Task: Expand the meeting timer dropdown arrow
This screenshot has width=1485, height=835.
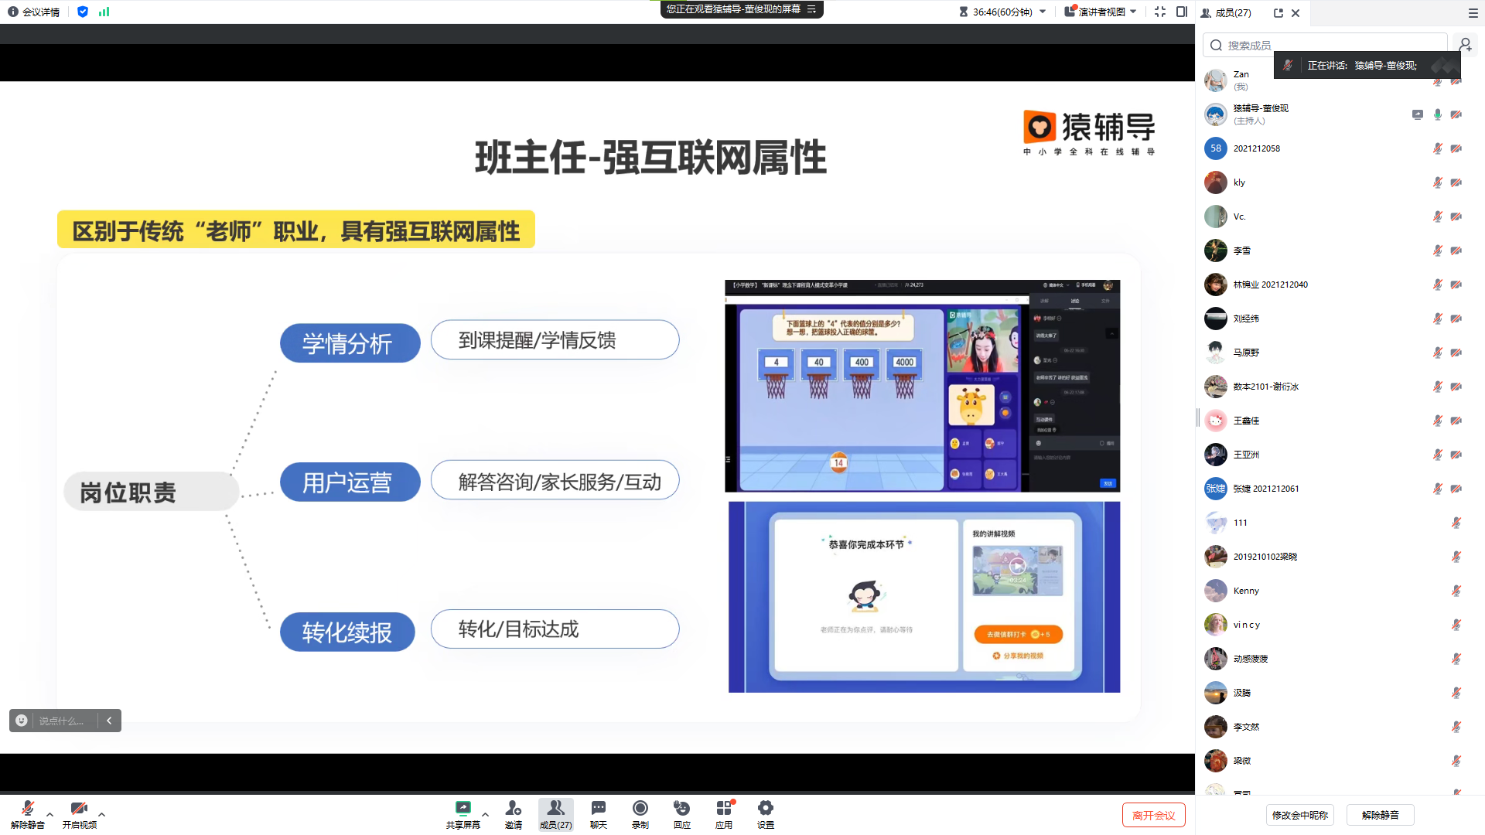Action: click(1043, 12)
